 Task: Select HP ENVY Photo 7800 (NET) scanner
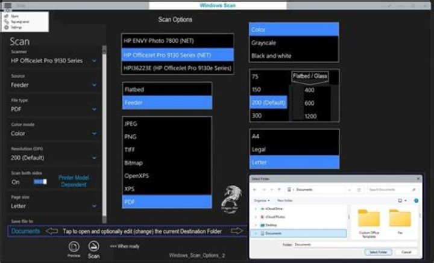point(178,41)
